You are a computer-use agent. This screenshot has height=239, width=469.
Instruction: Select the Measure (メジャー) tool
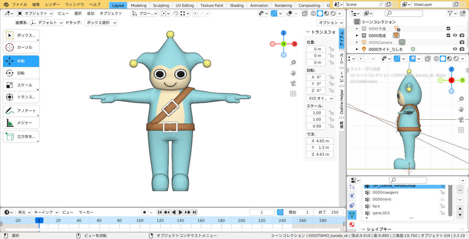tap(21, 123)
